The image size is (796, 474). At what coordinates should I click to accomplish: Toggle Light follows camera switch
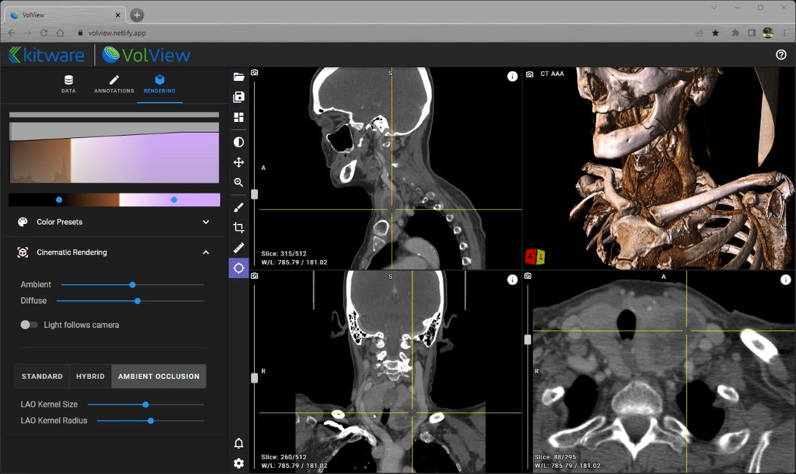pos(29,325)
